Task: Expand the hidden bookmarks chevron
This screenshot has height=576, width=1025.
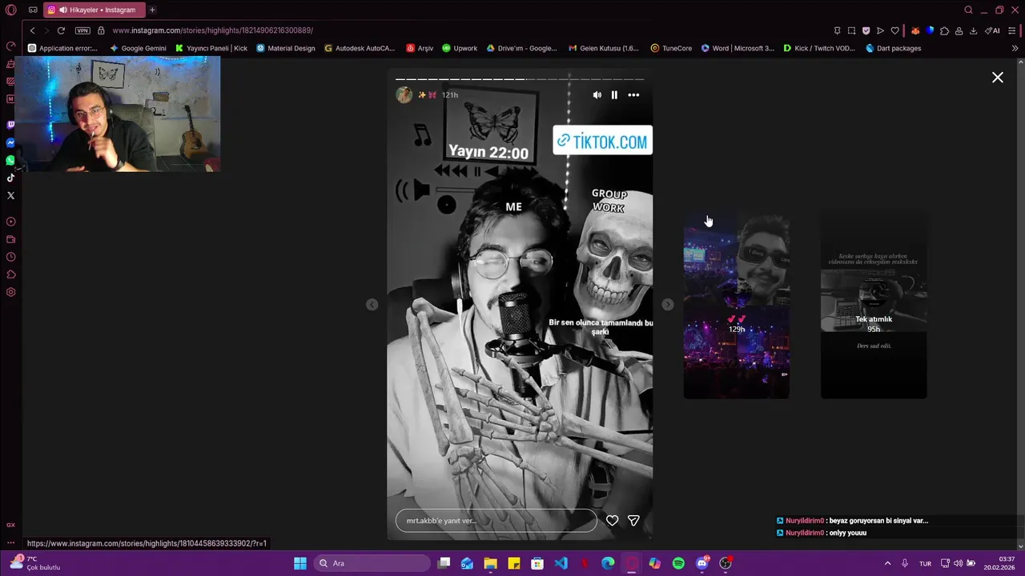Action: (x=1015, y=48)
